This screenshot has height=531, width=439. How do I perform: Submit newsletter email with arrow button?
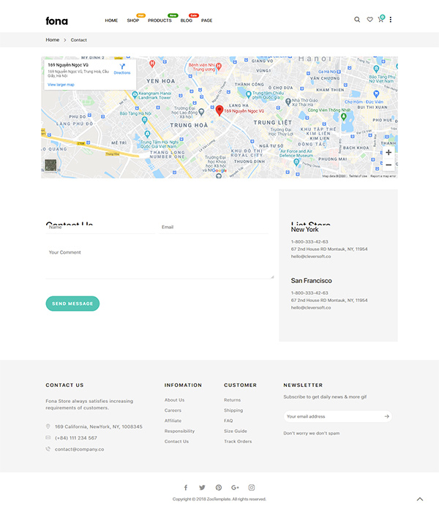tap(387, 416)
